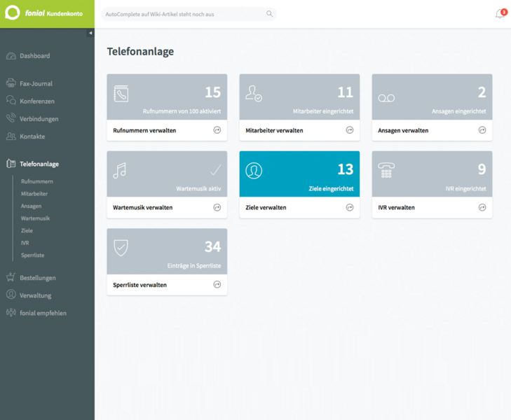Select the Wartemusik submenu item
The image size is (511, 420).
point(35,218)
